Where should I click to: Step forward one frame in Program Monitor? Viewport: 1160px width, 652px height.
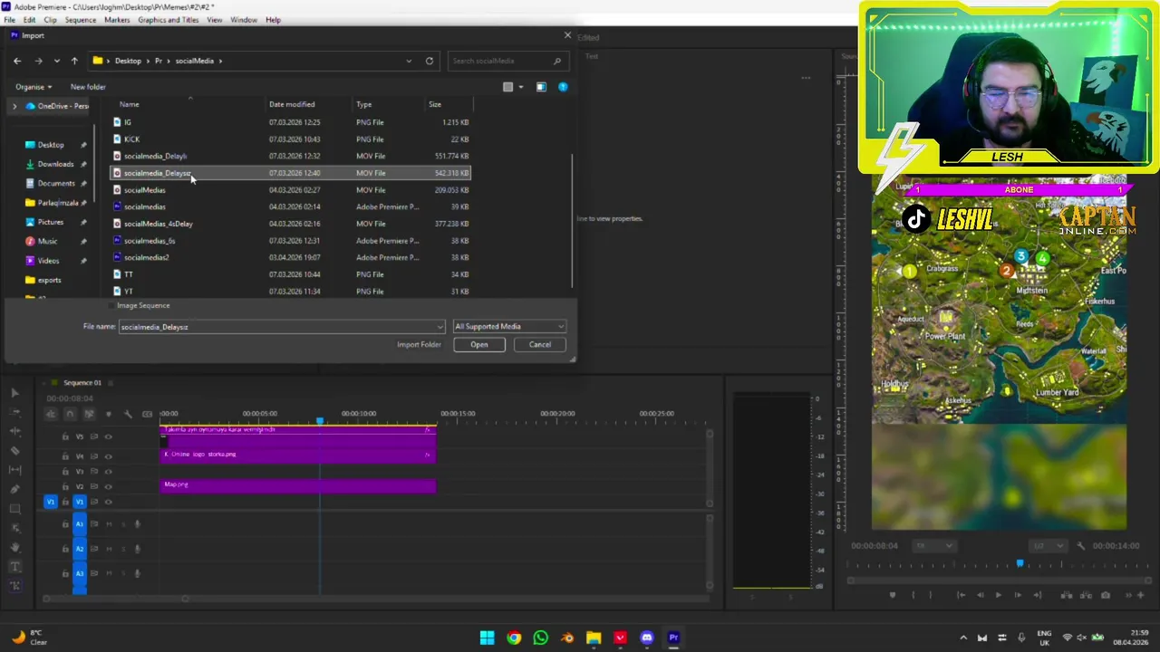[1017, 595]
